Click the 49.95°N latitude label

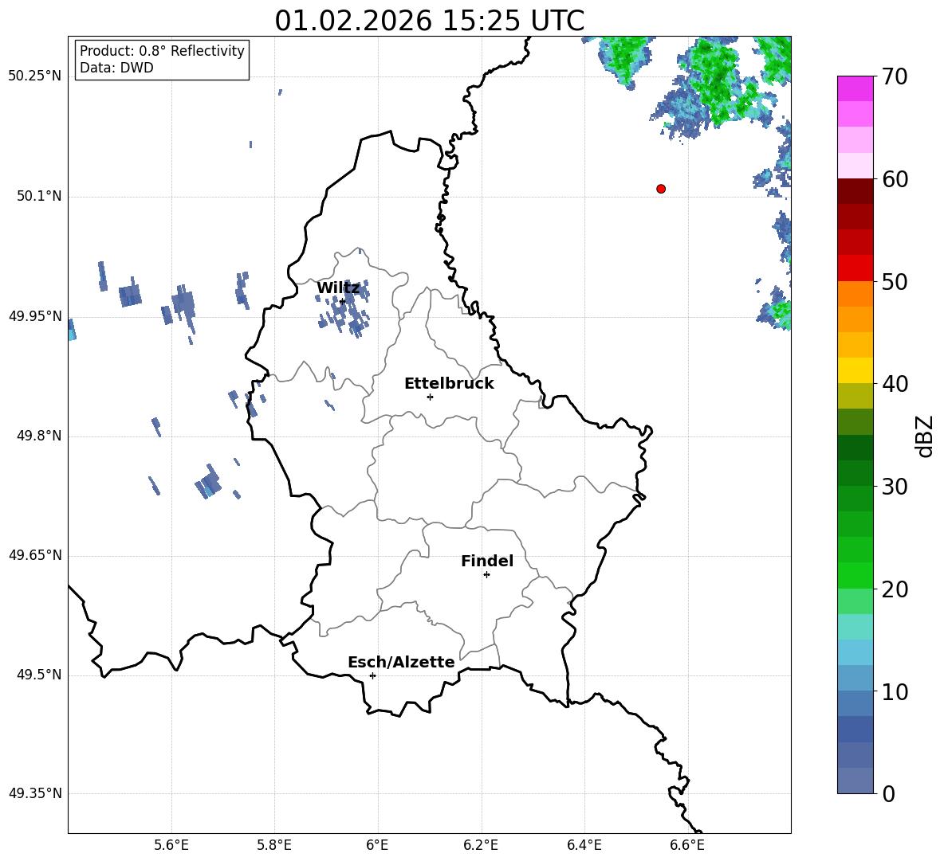tap(34, 316)
